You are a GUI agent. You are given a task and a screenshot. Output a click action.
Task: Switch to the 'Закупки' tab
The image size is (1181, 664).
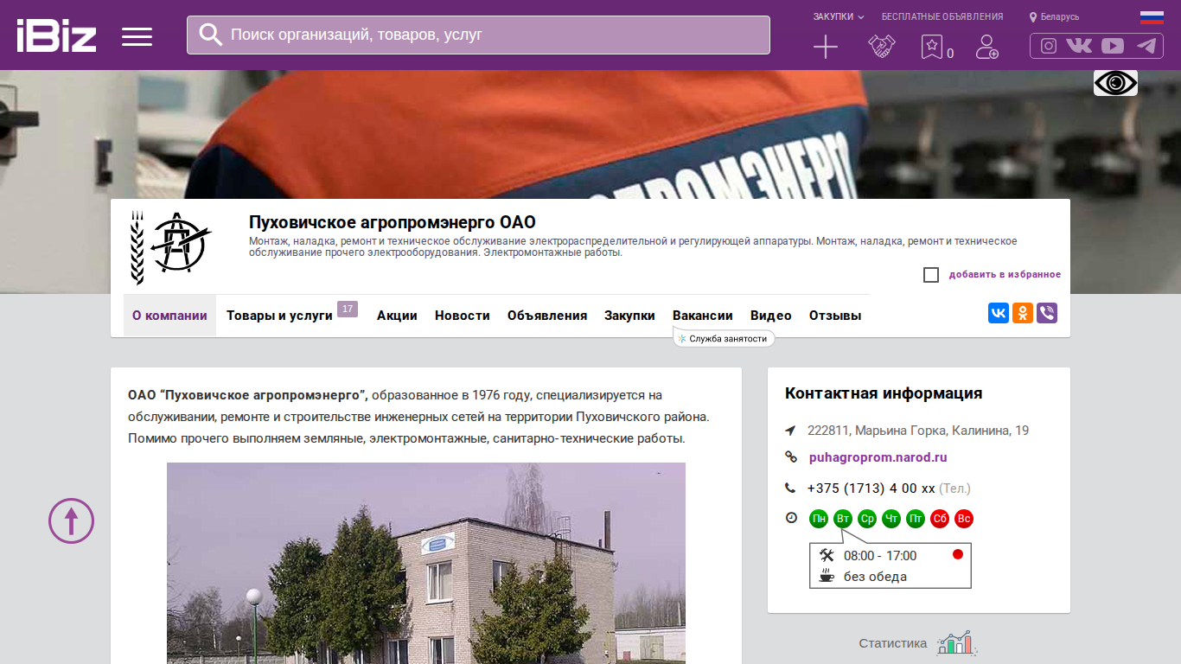pos(629,316)
